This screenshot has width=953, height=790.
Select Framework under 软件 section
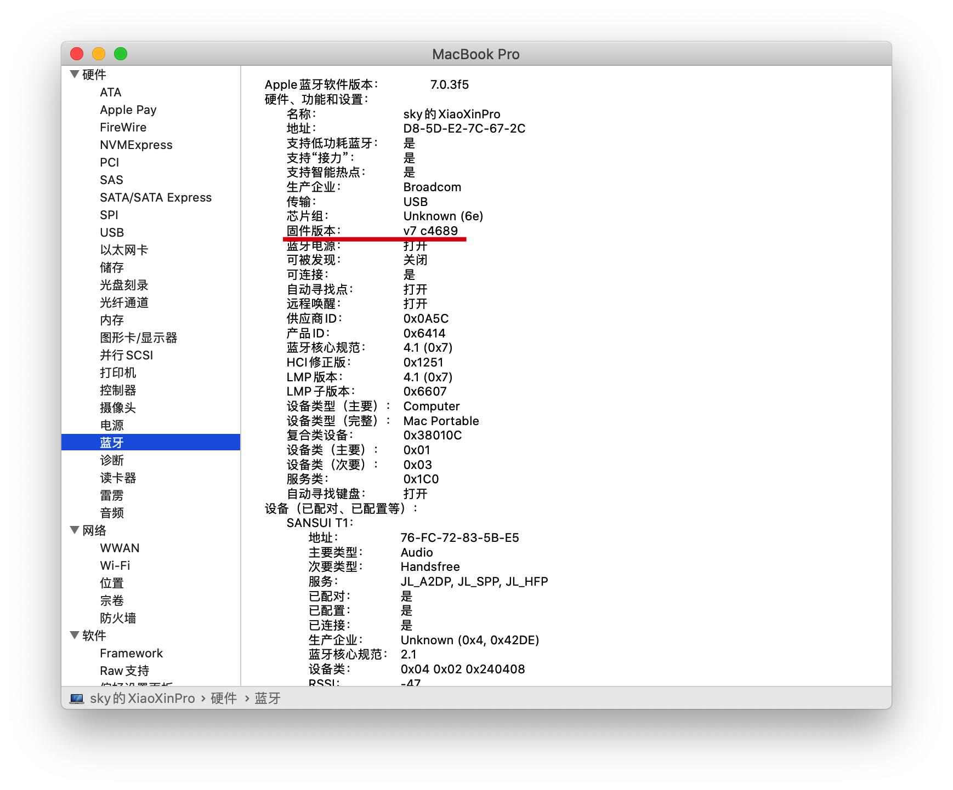coord(131,652)
